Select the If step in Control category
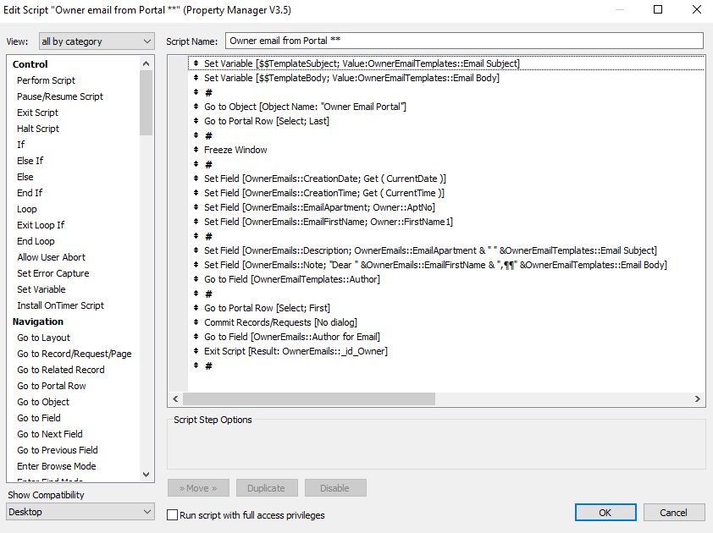This screenshot has height=533, width=713. [x=21, y=145]
